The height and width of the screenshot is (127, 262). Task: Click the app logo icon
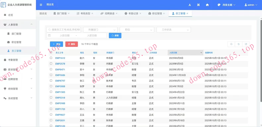pos(3,5)
